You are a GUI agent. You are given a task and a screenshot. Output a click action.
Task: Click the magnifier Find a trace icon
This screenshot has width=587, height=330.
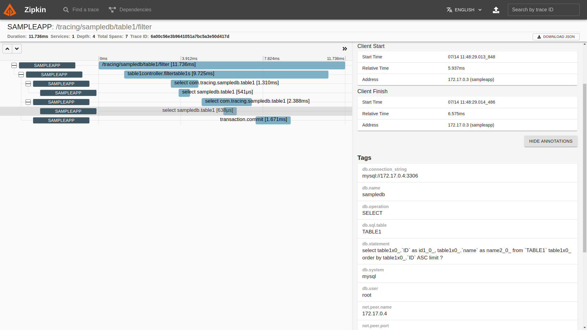coord(66,10)
